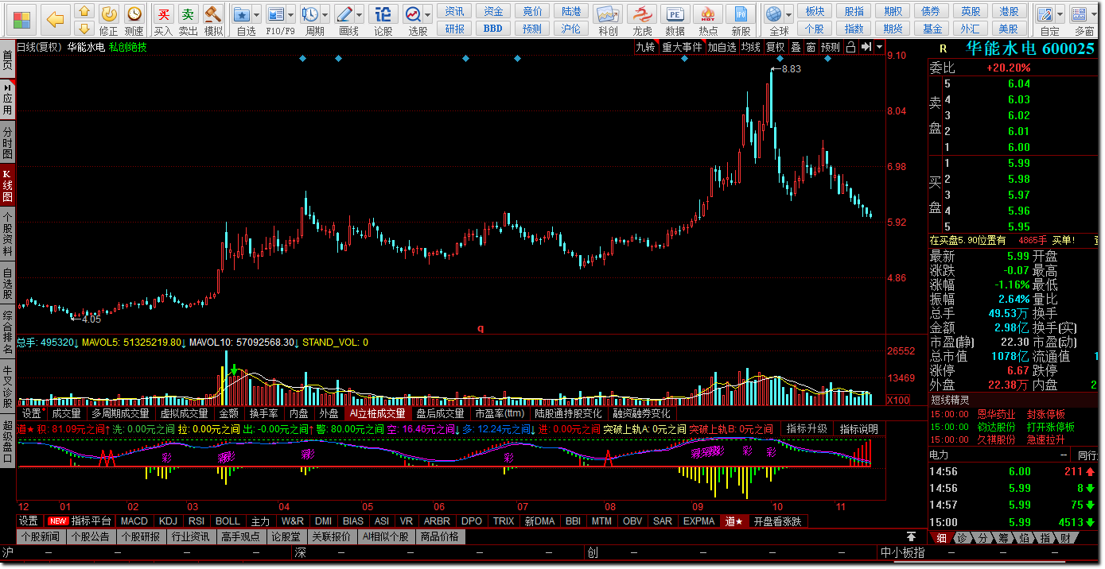Image resolution: width=1105 pixels, height=569 pixels.
Task: Click the 指标说明 button
Action: point(859,429)
